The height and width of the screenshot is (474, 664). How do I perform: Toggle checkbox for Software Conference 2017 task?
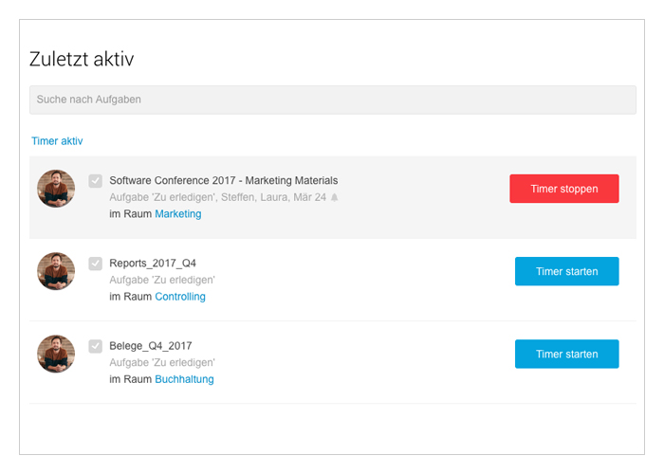point(95,181)
